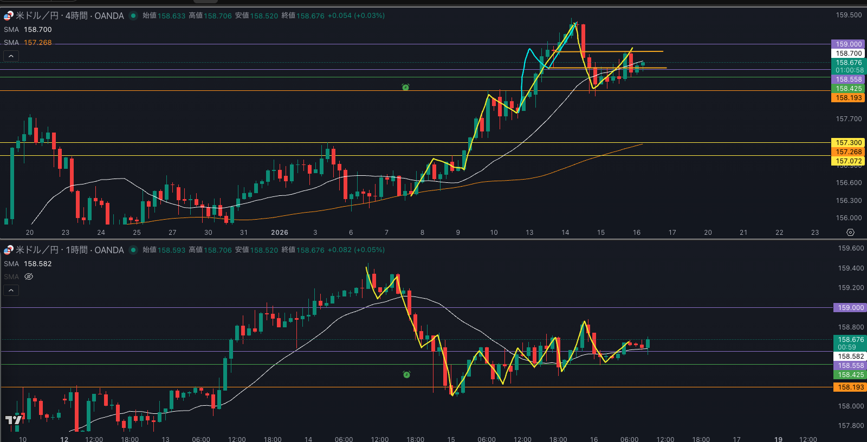867x442 pixels.
Task: Collapse the indicator legend on 4-hour chart
Action: (11, 56)
